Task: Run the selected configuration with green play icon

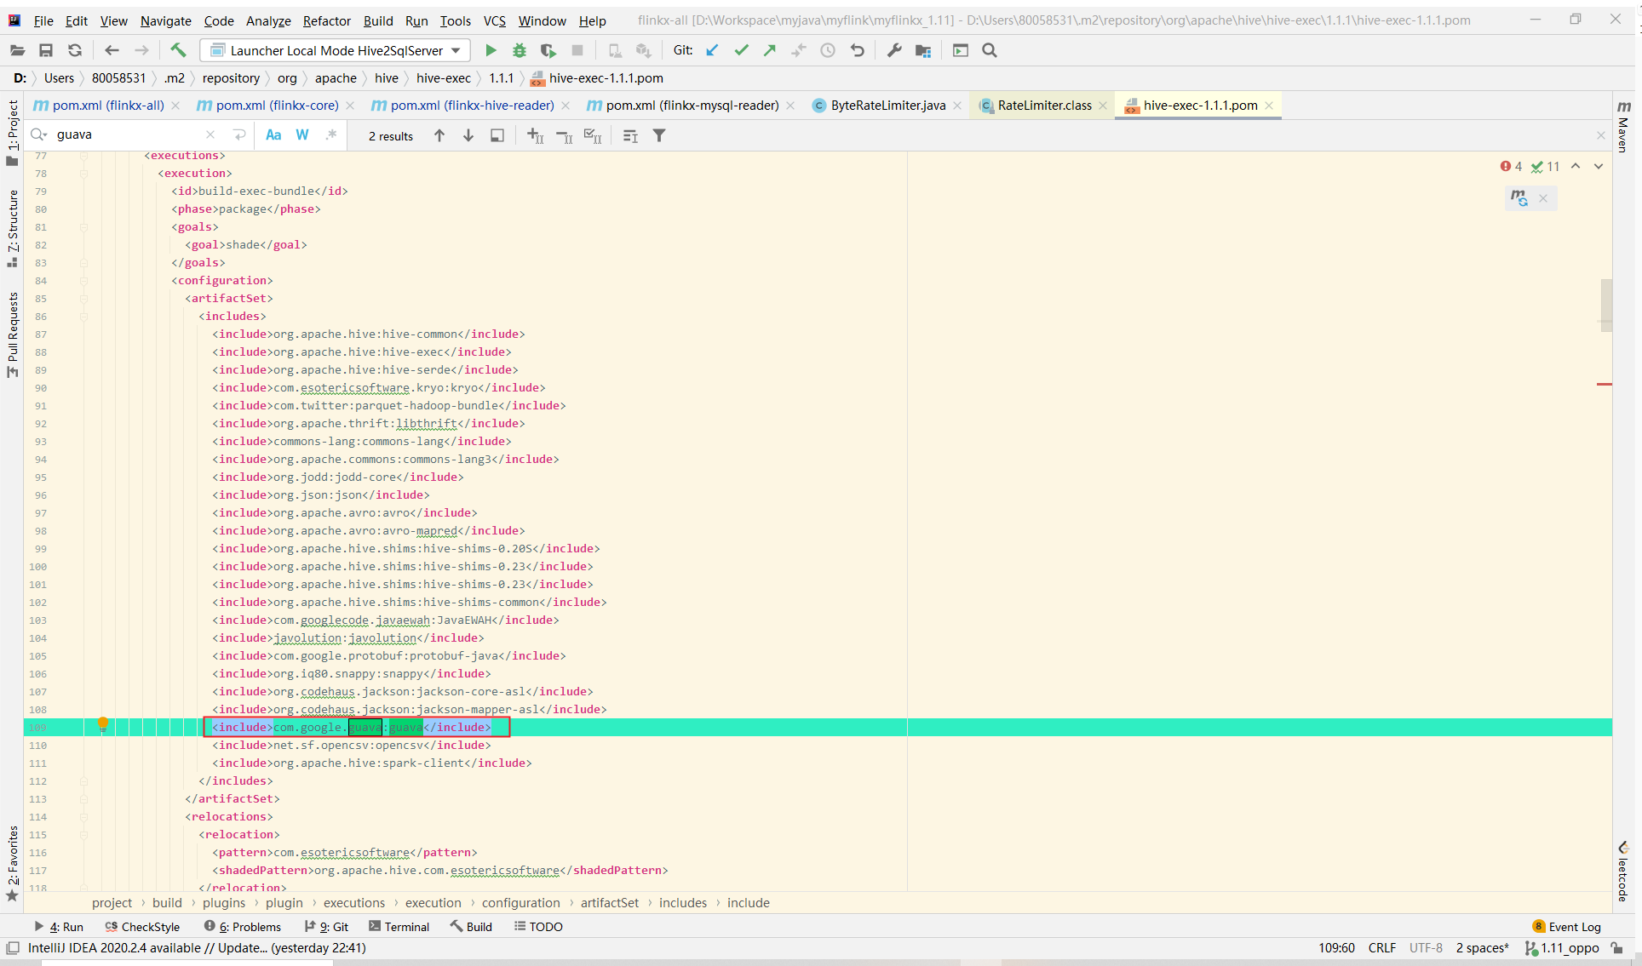Action: point(491,50)
